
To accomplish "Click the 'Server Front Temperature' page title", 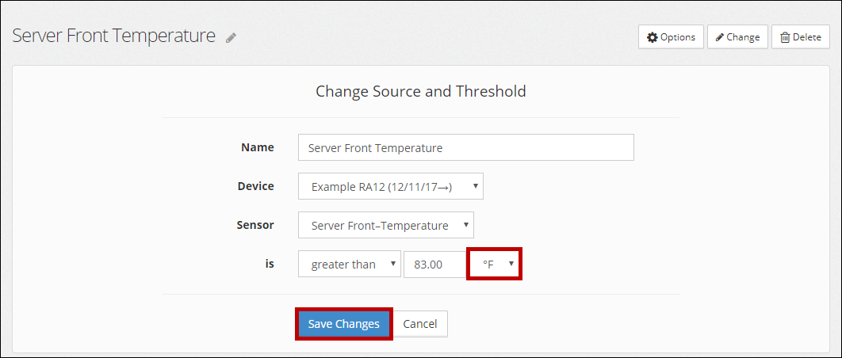I will pos(113,36).
